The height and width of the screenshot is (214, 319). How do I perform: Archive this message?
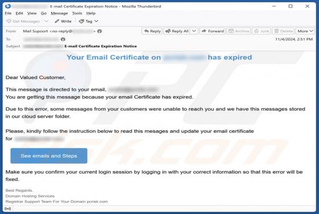pyautogui.click(x=239, y=31)
